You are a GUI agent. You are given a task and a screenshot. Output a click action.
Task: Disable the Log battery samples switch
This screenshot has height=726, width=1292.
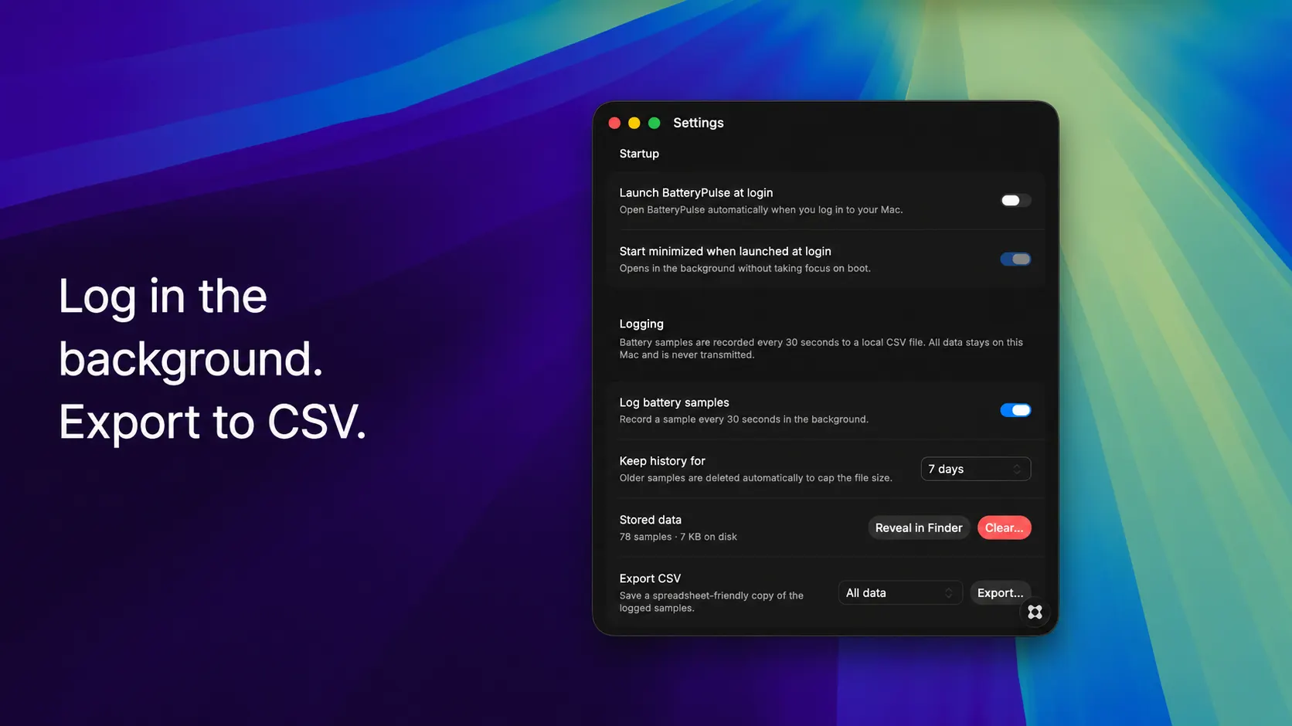point(1015,410)
